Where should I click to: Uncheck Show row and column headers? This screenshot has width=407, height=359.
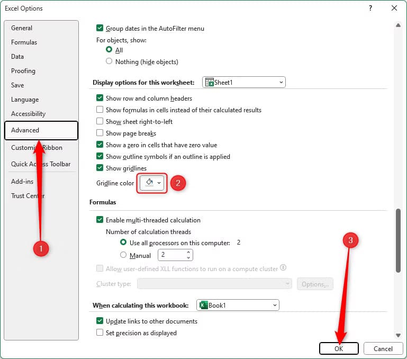pos(100,98)
